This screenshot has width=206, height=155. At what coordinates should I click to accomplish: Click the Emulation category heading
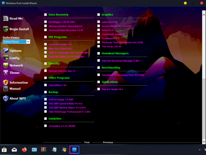[55, 118]
